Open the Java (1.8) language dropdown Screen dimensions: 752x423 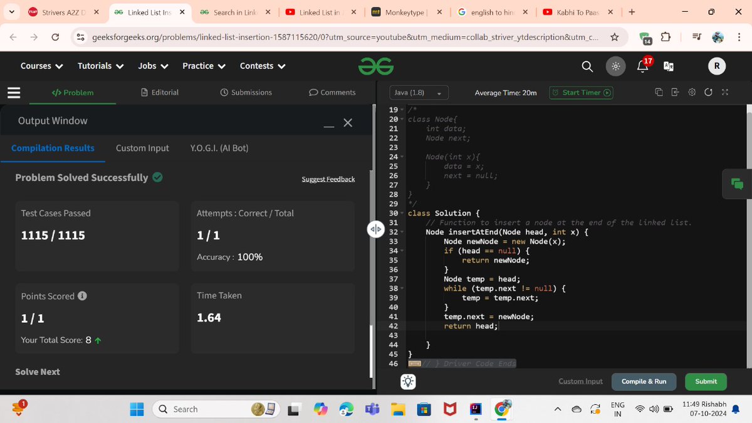419,93
